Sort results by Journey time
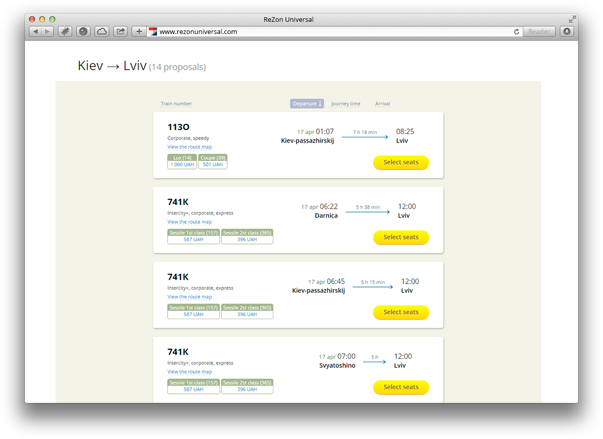The height and width of the screenshot is (439, 603). pos(346,104)
